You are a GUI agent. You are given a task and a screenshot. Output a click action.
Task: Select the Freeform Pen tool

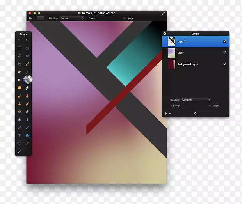coord(27,128)
